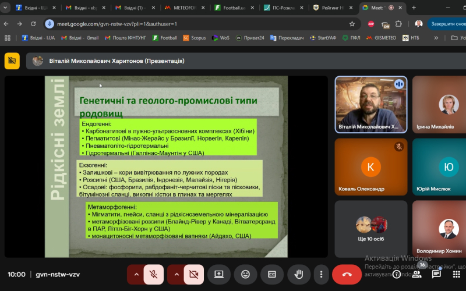Turn on the camera
466x291 pixels.
click(x=194, y=274)
